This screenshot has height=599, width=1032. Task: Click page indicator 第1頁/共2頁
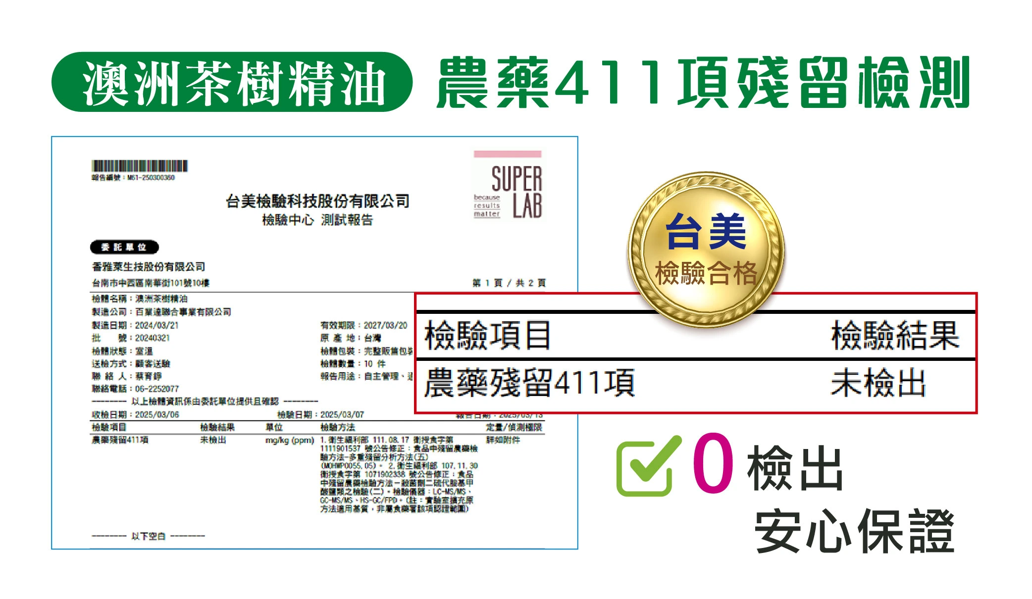pos(509,283)
